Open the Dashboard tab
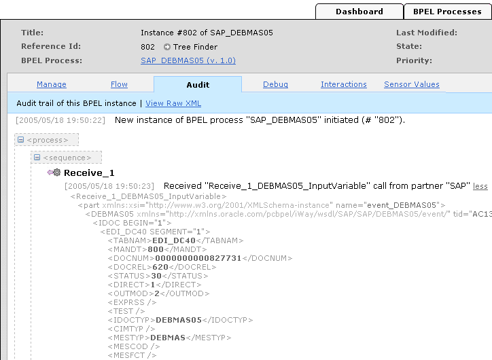Viewport: 492px width, 360px height. click(x=359, y=12)
